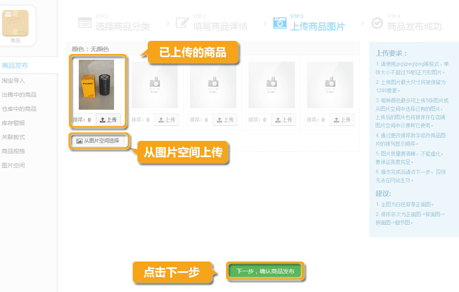Click the 商品 package icon in sidebar
Image resolution: width=459 pixels, height=292 pixels.
pyautogui.click(x=15, y=23)
